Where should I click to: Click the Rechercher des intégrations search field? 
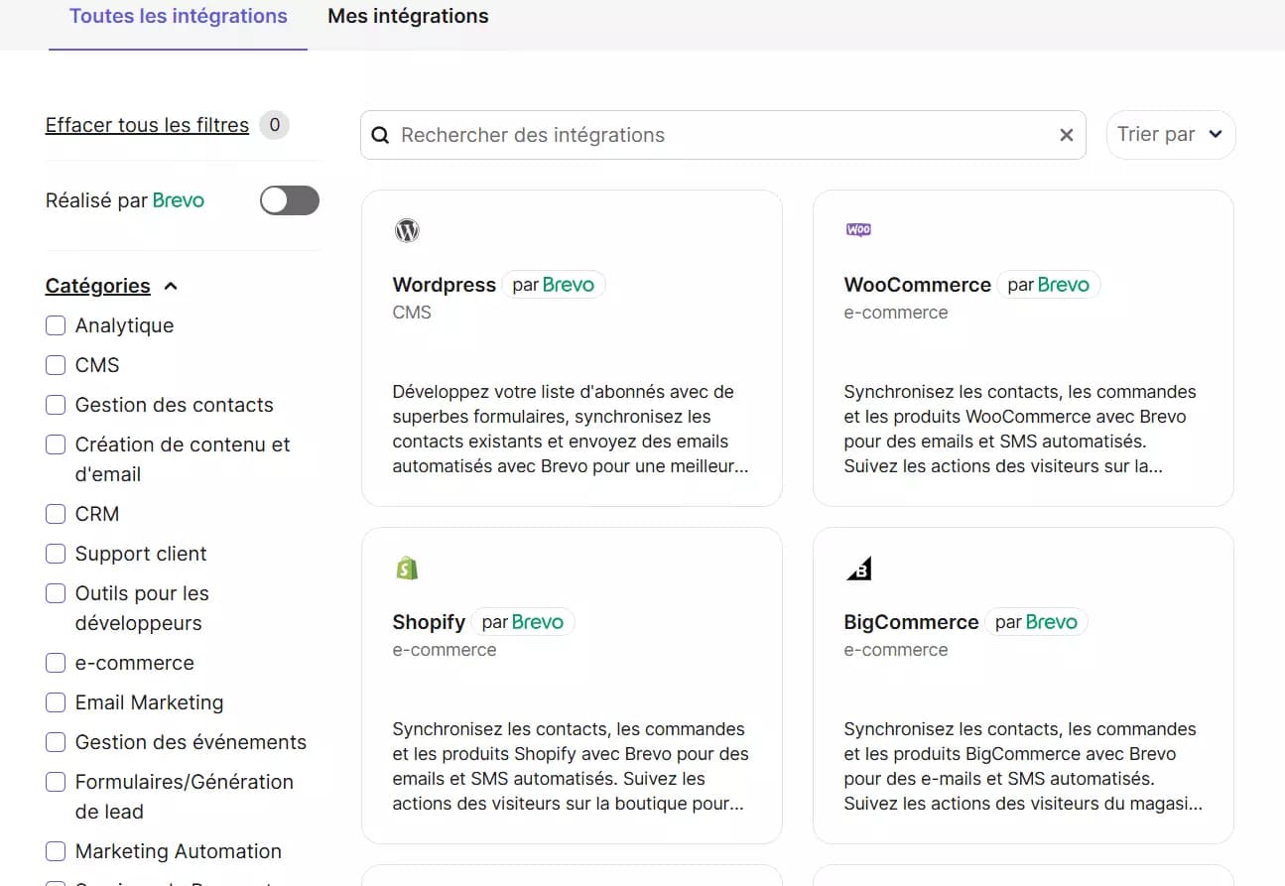pos(723,135)
